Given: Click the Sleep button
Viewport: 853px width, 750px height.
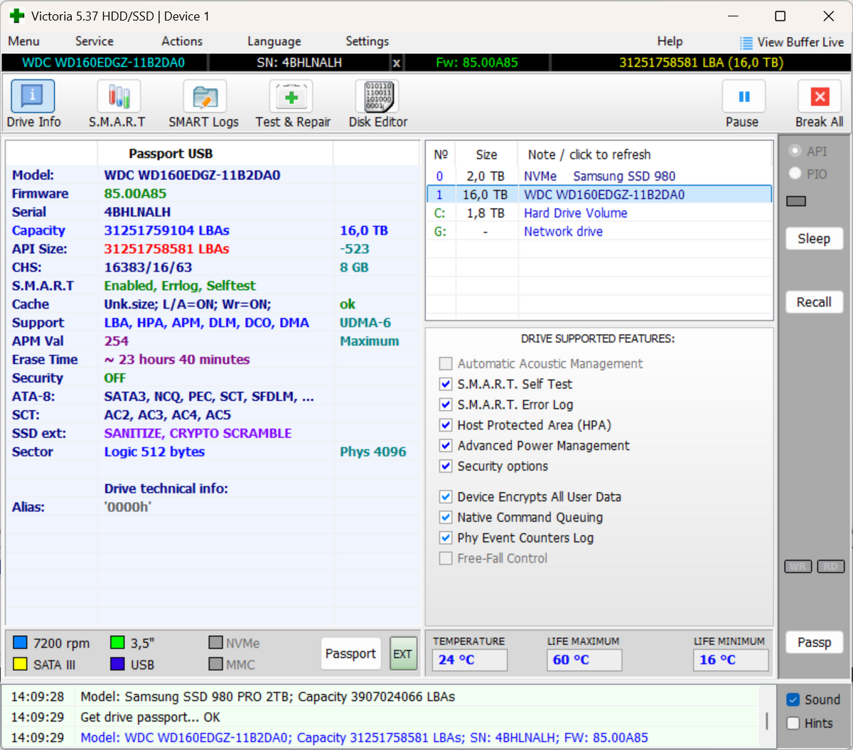Looking at the screenshot, I should click(814, 239).
